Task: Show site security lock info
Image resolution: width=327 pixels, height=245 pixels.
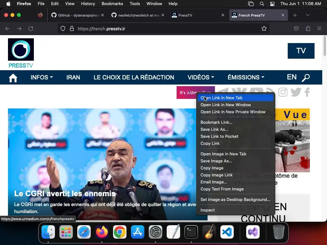Action: point(72,28)
